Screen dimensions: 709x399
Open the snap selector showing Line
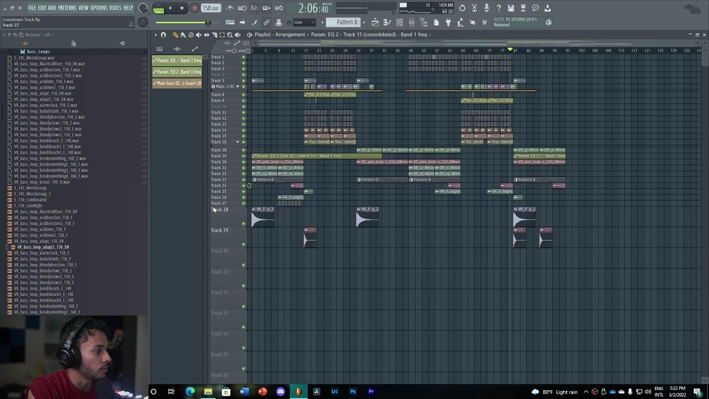(304, 22)
